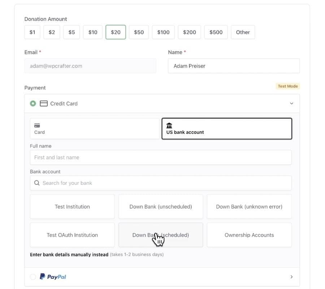
Task: Select the Other donation amount option
Action: (x=243, y=32)
